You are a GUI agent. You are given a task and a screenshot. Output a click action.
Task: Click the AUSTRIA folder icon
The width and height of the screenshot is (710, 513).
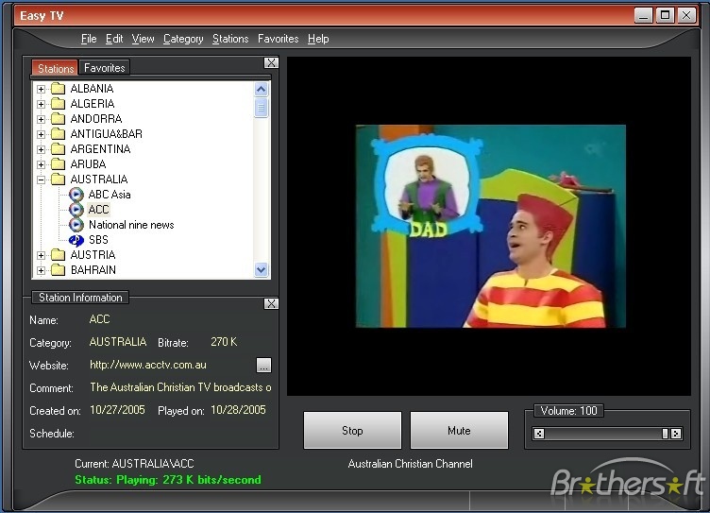click(58, 255)
